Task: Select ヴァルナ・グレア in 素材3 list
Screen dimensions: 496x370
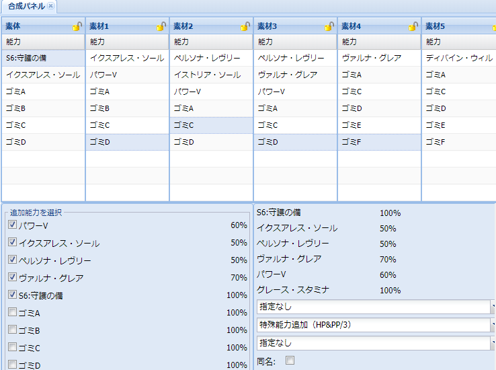Action: [x=295, y=75]
